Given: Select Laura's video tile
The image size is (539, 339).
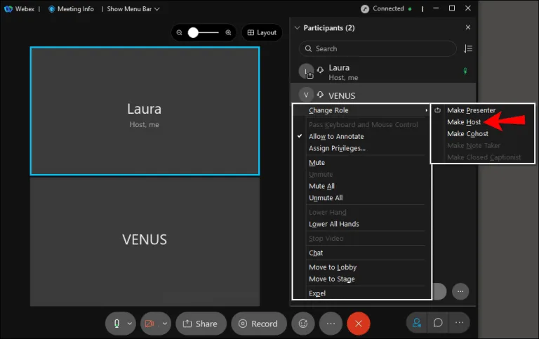Looking at the screenshot, I should coord(145,111).
